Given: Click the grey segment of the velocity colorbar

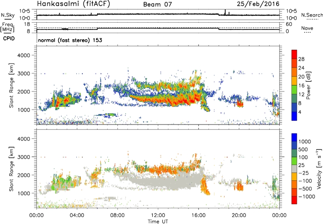Looking at the screenshot, I should (294, 169).
